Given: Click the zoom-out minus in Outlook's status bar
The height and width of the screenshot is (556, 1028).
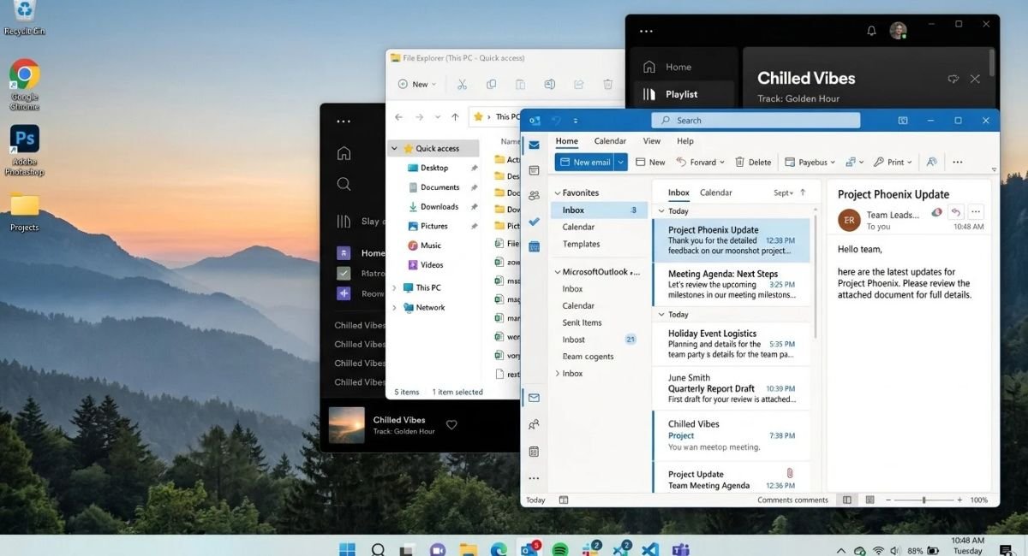Looking at the screenshot, I should [887, 500].
